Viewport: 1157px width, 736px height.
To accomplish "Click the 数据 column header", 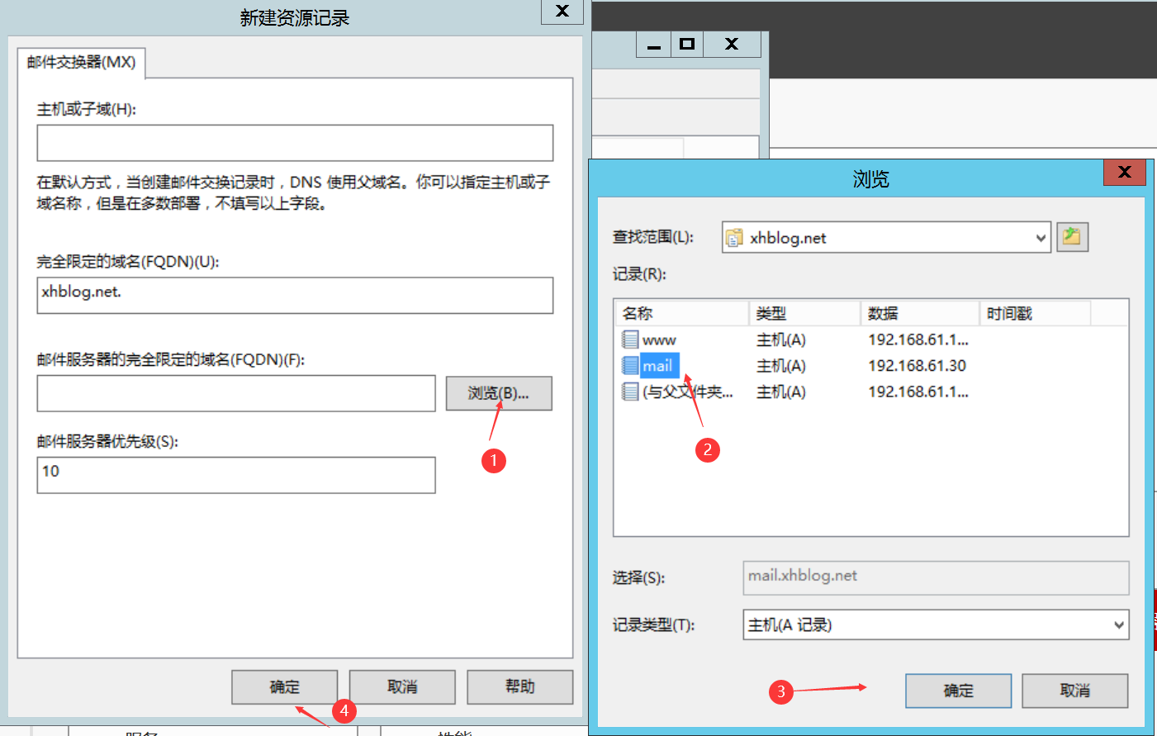I will click(920, 313).
